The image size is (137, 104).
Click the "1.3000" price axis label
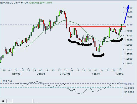tap(128, 40)
